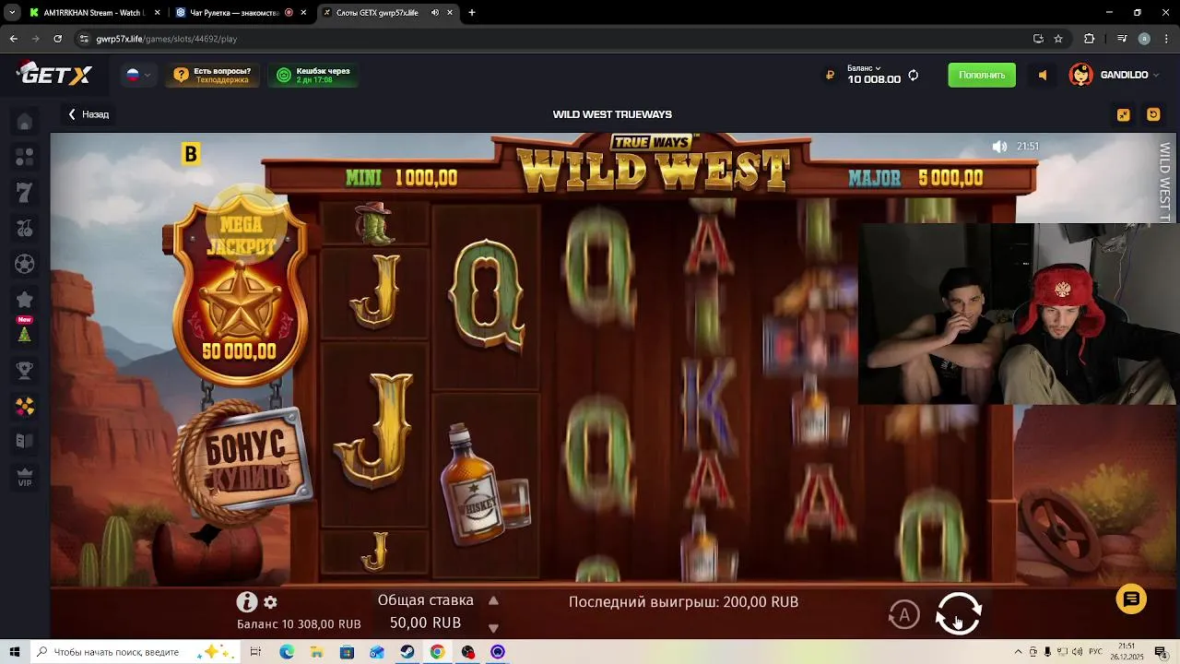Bookmark this page with star icon
The width and height of the screenshot is (1180, 664).
click(x=1058, y=39)
